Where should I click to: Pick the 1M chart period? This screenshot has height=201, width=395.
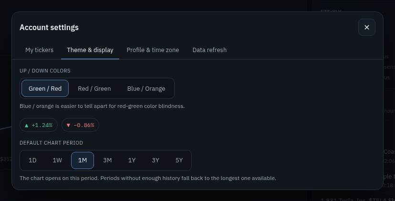83,160
